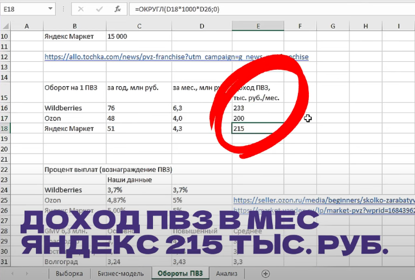Screen dimensions: 415x280
Task: Select the active cell with value 215
Action: click(258, 129)
